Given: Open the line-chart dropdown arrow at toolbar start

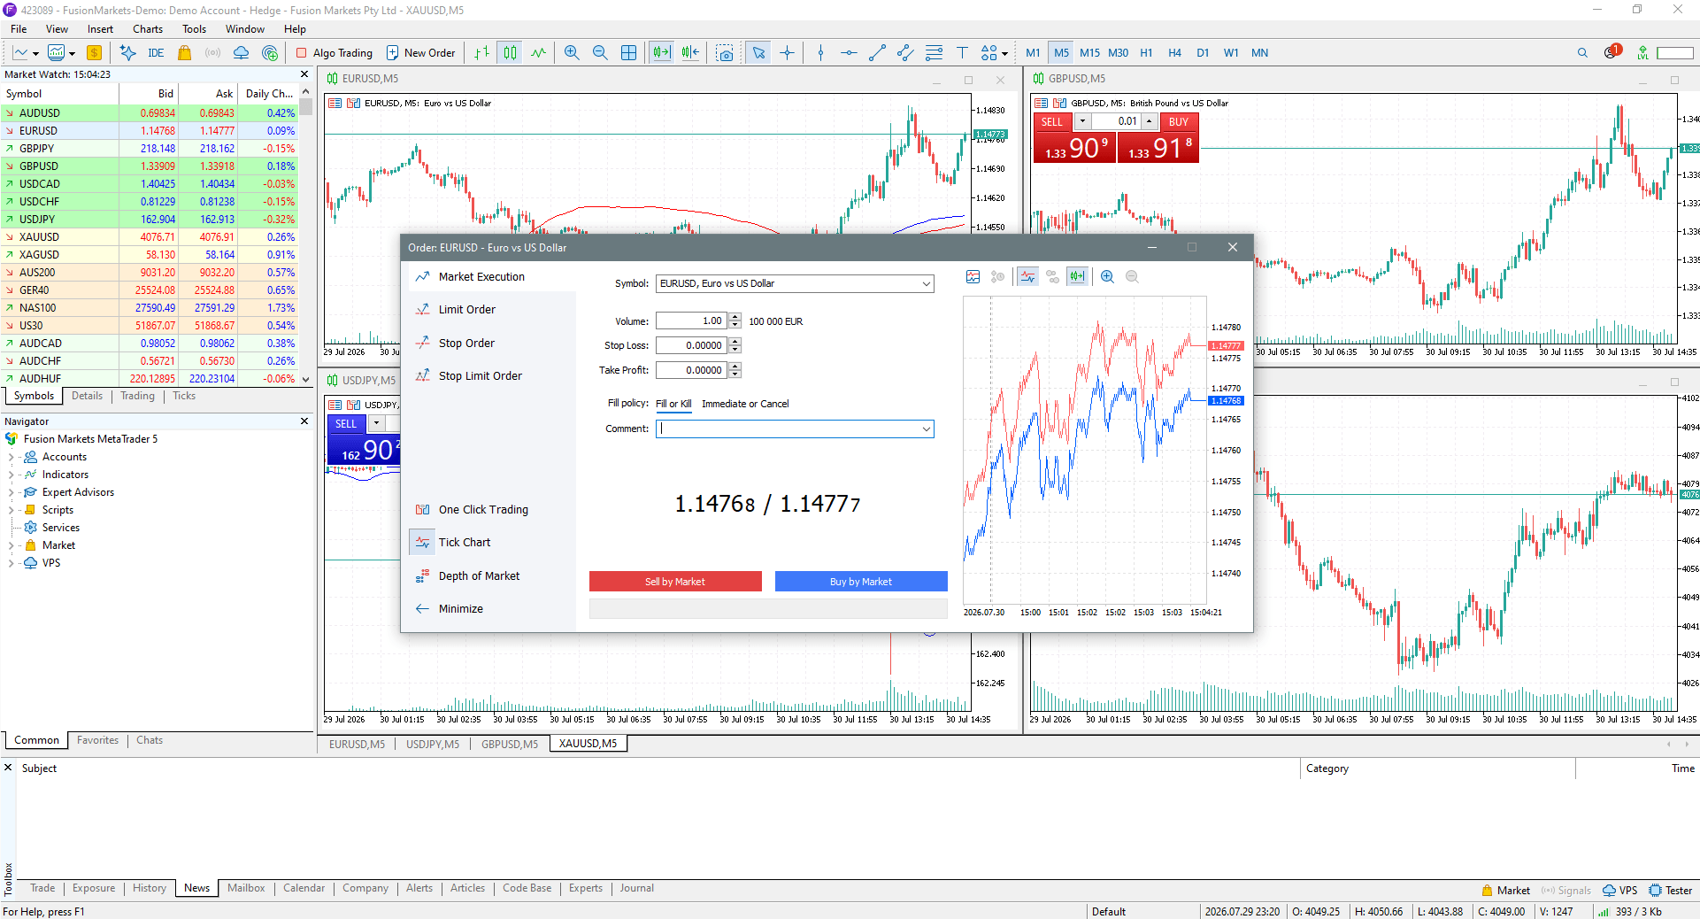Looking at the screenshot, I should [36, 54].
